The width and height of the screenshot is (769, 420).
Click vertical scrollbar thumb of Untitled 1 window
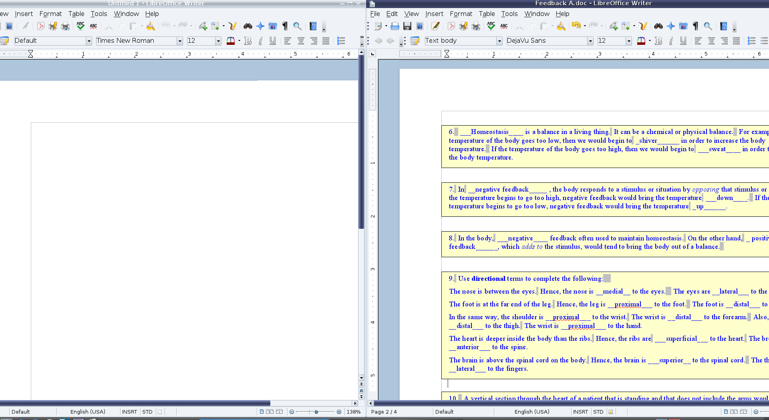[x=361, y=142]
